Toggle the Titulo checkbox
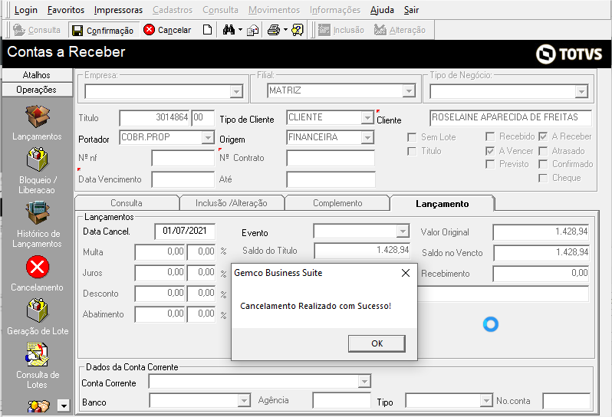This screenshot has width=612, height=417. [x=412, y=151]
